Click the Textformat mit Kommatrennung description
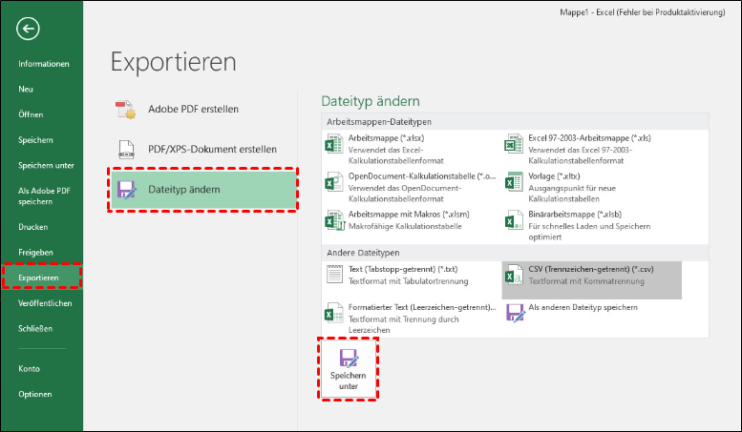This screenshot has width=742, height=432. [586, 281]
